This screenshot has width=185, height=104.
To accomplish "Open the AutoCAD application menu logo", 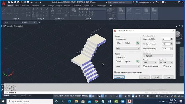I will (3, 3).
